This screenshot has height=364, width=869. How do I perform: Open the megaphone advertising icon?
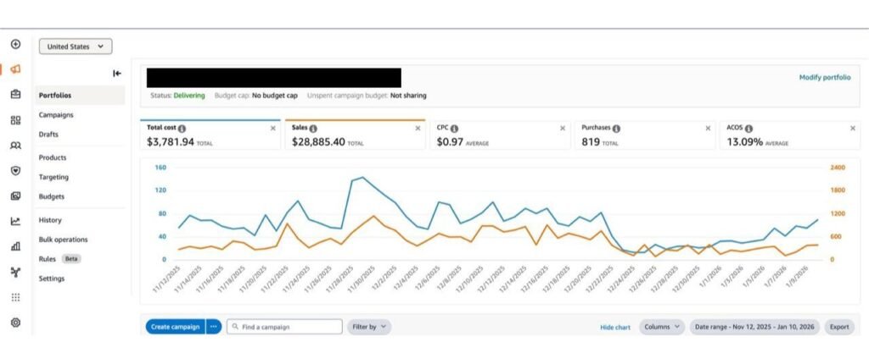pyautogui.click(x=15, y=69)
